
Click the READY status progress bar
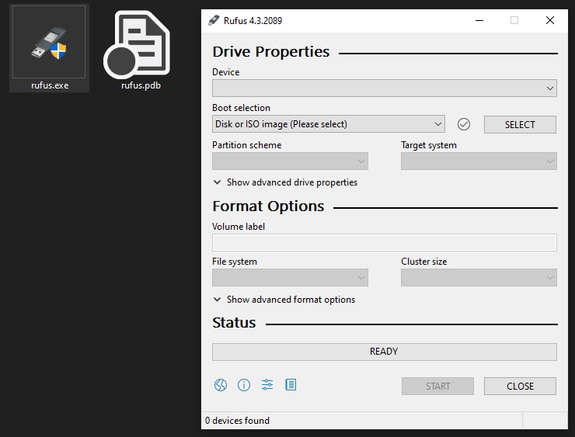click(x=384, y=352)
